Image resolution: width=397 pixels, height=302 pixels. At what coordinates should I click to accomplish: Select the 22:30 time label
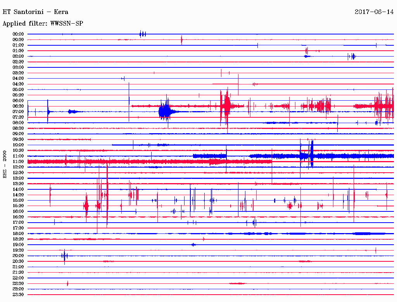18,283
